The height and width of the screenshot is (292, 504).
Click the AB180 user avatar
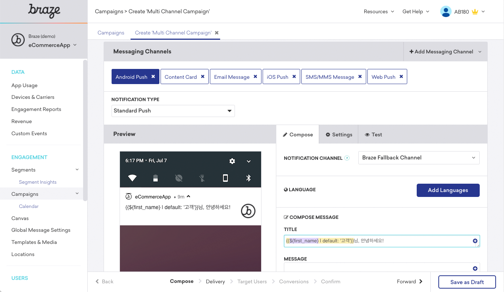[446, 11]
